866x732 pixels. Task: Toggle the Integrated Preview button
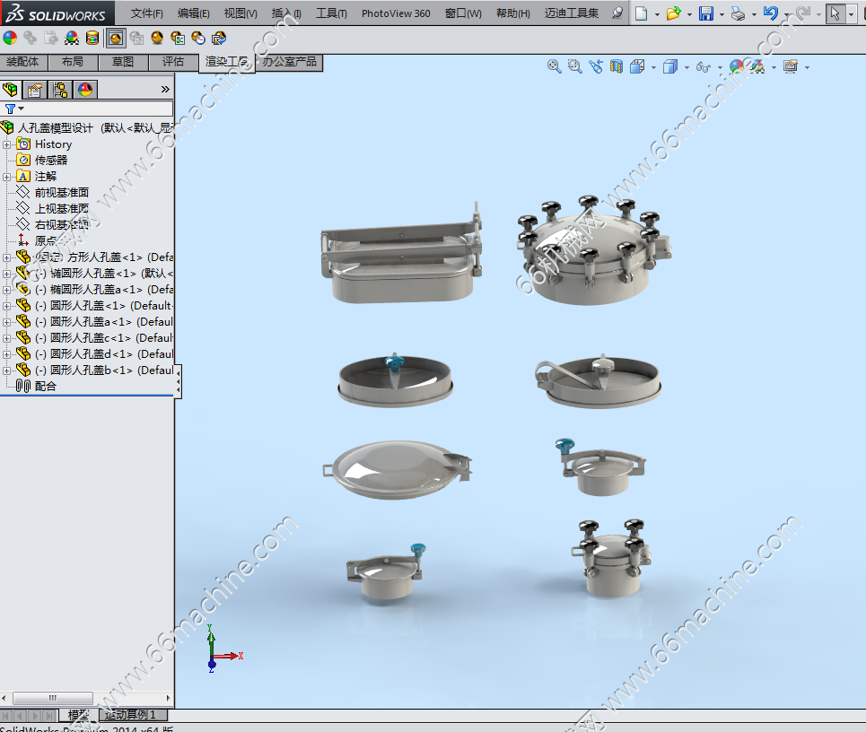[116, 38]
